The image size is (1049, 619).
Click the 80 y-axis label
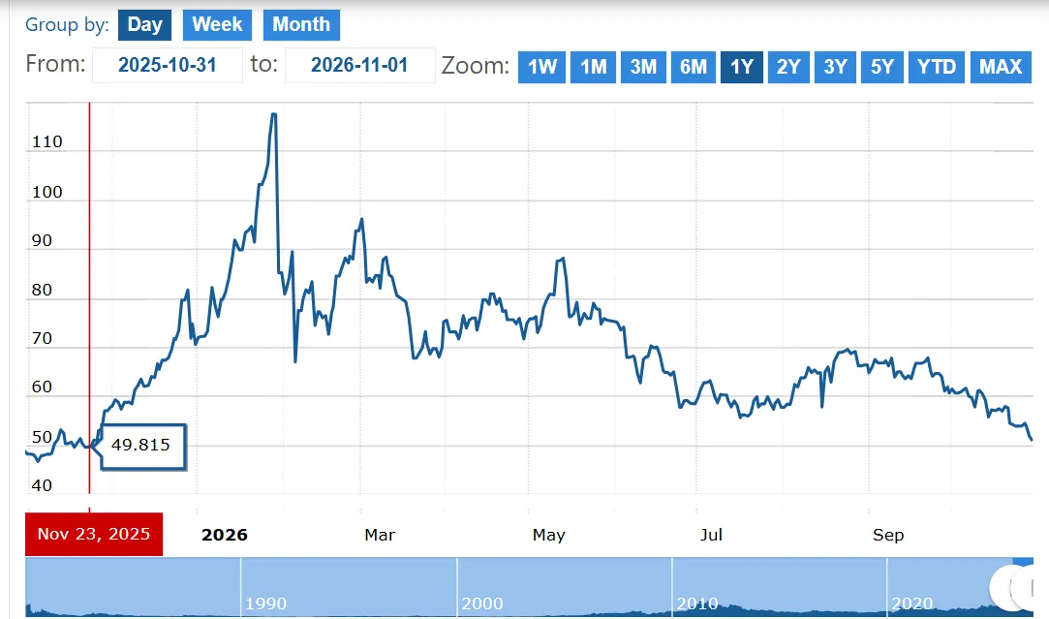point(42,290)
